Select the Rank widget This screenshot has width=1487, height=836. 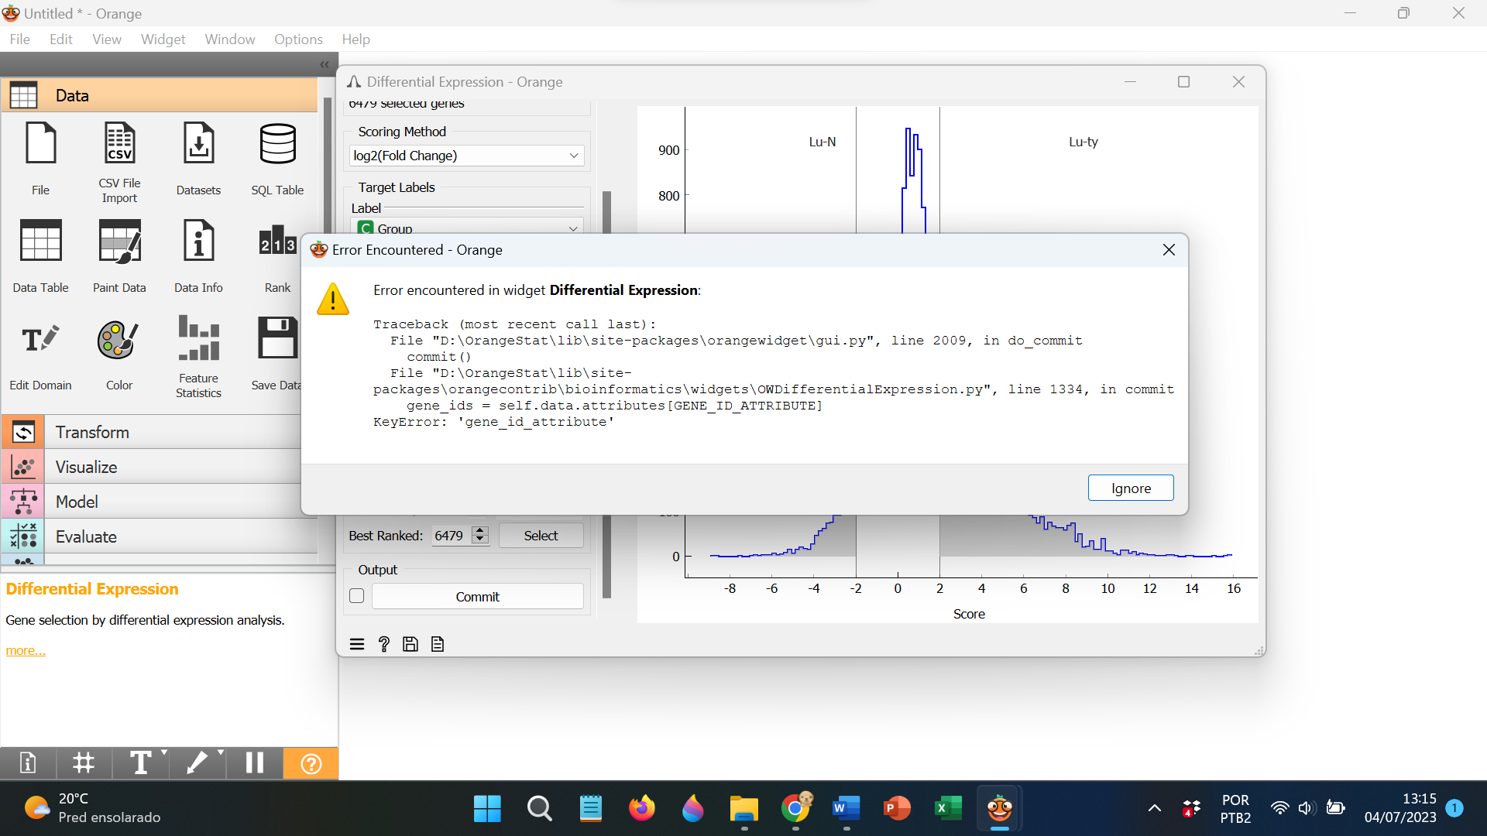pos(276,252)
